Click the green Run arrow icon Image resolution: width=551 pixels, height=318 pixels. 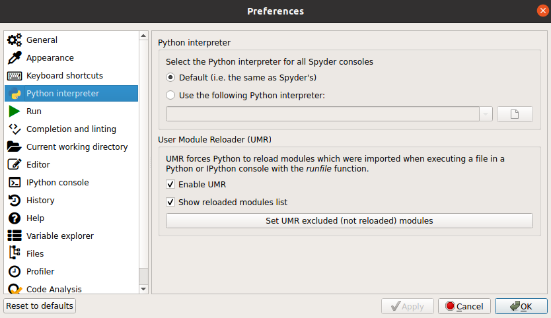[x=15, y=111]
